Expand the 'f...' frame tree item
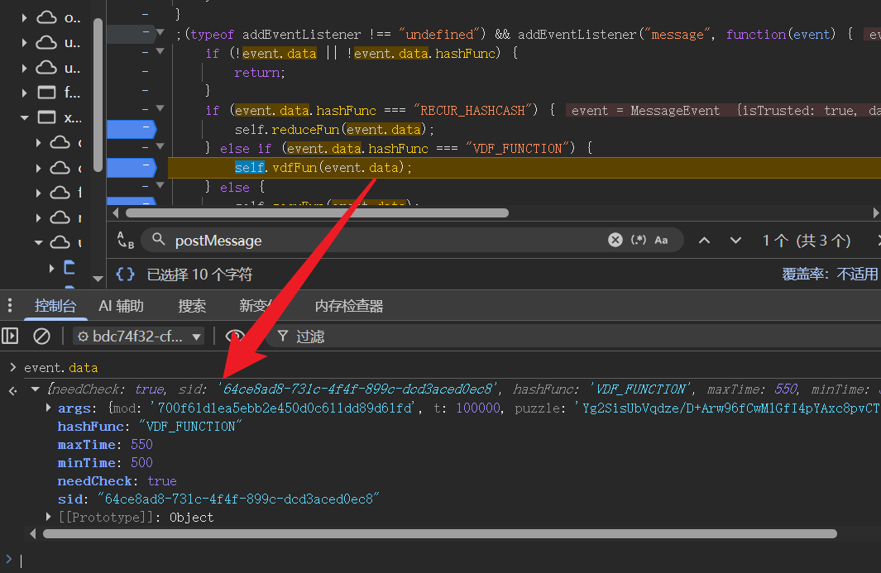The height and width of the screenshot is (573, 881). click(x=24, y=92)
